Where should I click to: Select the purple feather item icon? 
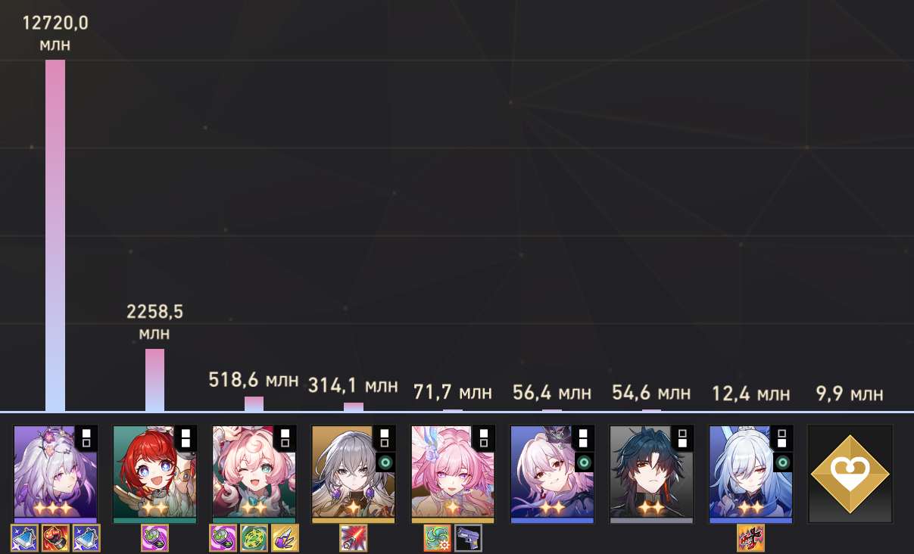pyautogui.click(x=285, y=538)
